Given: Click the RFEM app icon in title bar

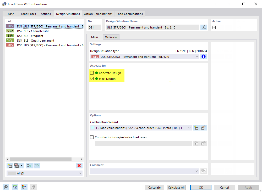Looking at the screenshot, I should pyautogui.click(x=4, y=4).
